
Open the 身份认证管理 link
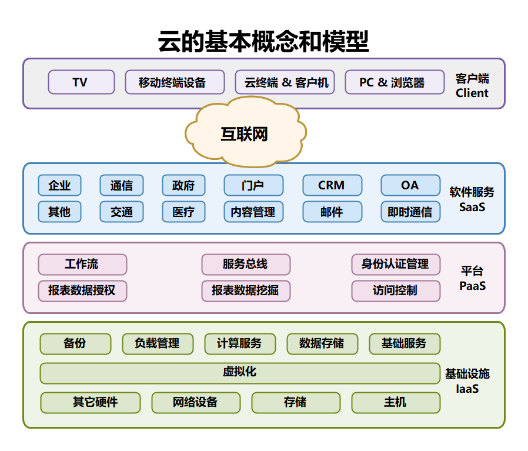pos(396,265)
